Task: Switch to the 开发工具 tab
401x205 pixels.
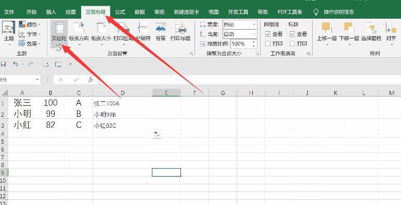Action: [x=238, y=12]
